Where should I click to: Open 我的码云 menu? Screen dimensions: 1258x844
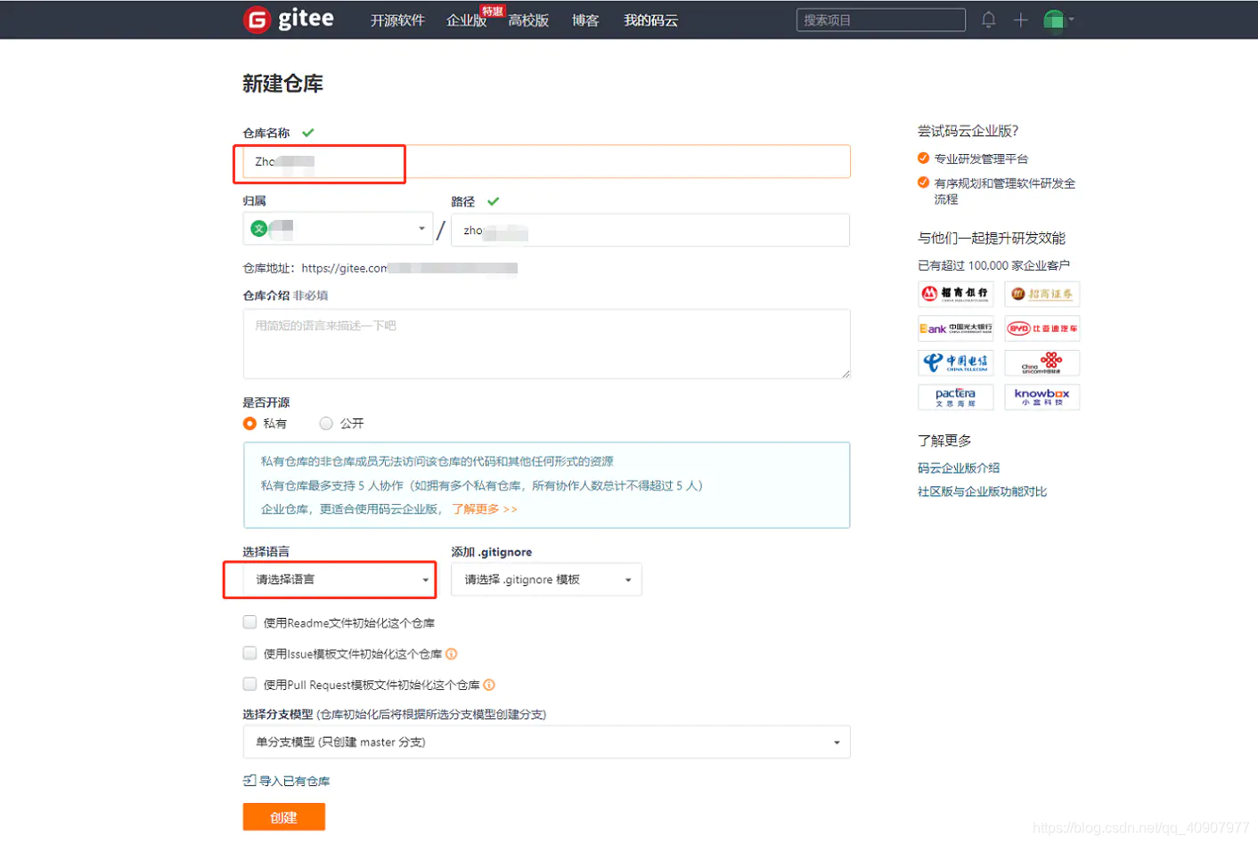pyautogui.click(x=651, y=20)
